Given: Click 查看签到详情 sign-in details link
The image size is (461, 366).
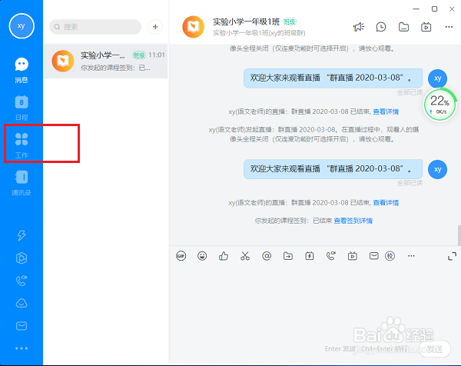Looking at the screenshot, I should click(353, 221).
